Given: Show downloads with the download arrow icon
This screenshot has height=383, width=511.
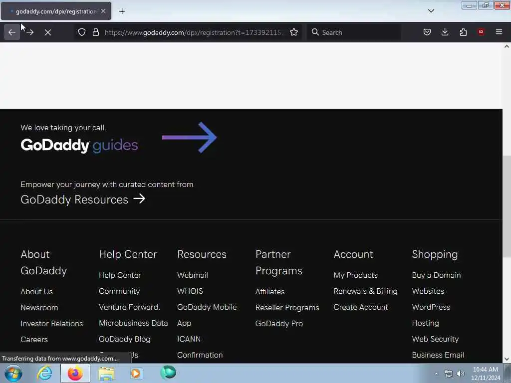Looking at the screenshot, I should coord(445,32).
